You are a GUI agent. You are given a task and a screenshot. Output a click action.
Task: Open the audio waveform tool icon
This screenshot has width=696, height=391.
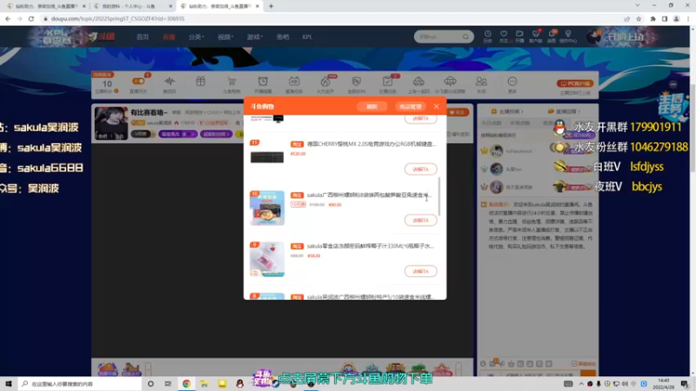(x=169, y=82)
